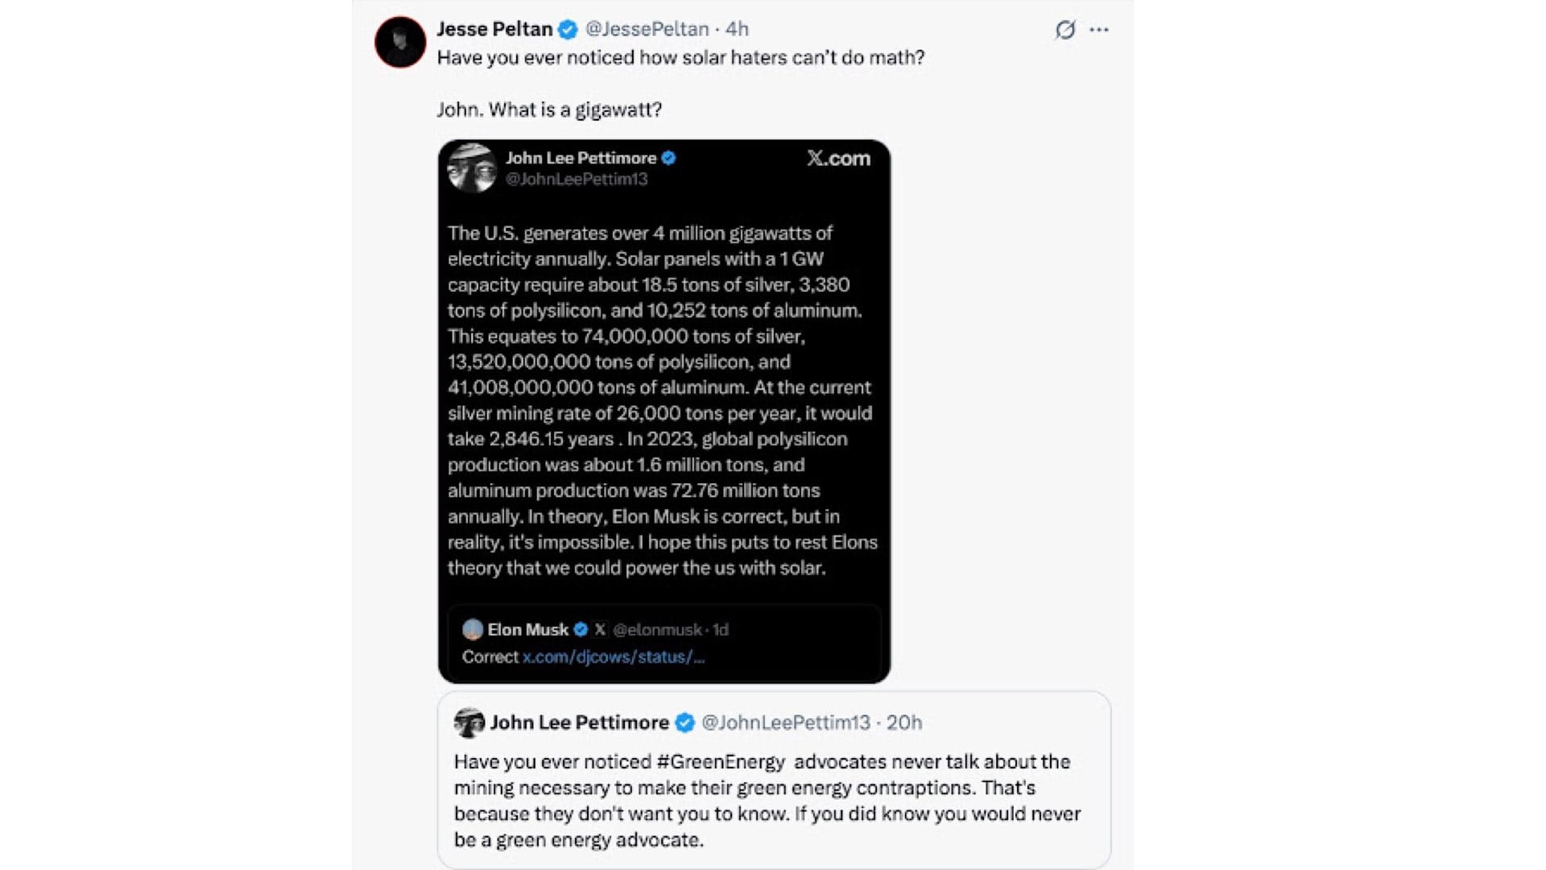Click John Lee Pettimore's quoted tweet avatar
1546x870 pixels.
click(x=469, y=723)
